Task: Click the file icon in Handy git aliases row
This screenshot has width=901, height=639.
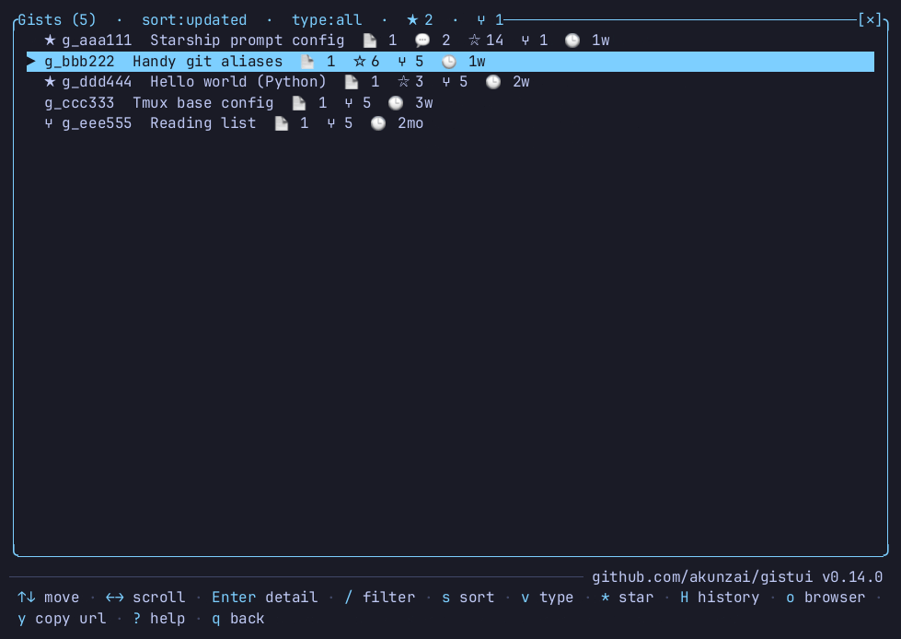Action: pyautogui.click(x=307, y=62)
